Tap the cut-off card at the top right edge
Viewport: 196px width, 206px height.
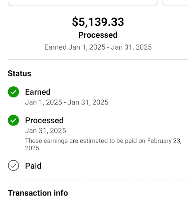(x=176, y=3)
